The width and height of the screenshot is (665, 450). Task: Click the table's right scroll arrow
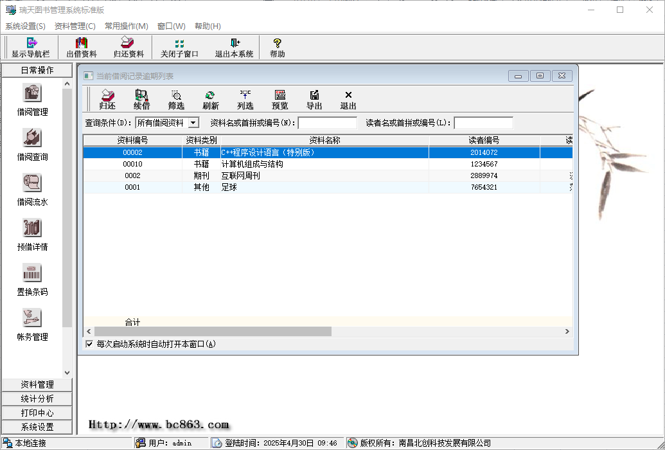pos(567,331)
